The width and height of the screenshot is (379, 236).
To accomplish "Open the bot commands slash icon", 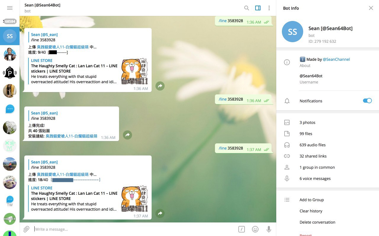I will [242, 229].
